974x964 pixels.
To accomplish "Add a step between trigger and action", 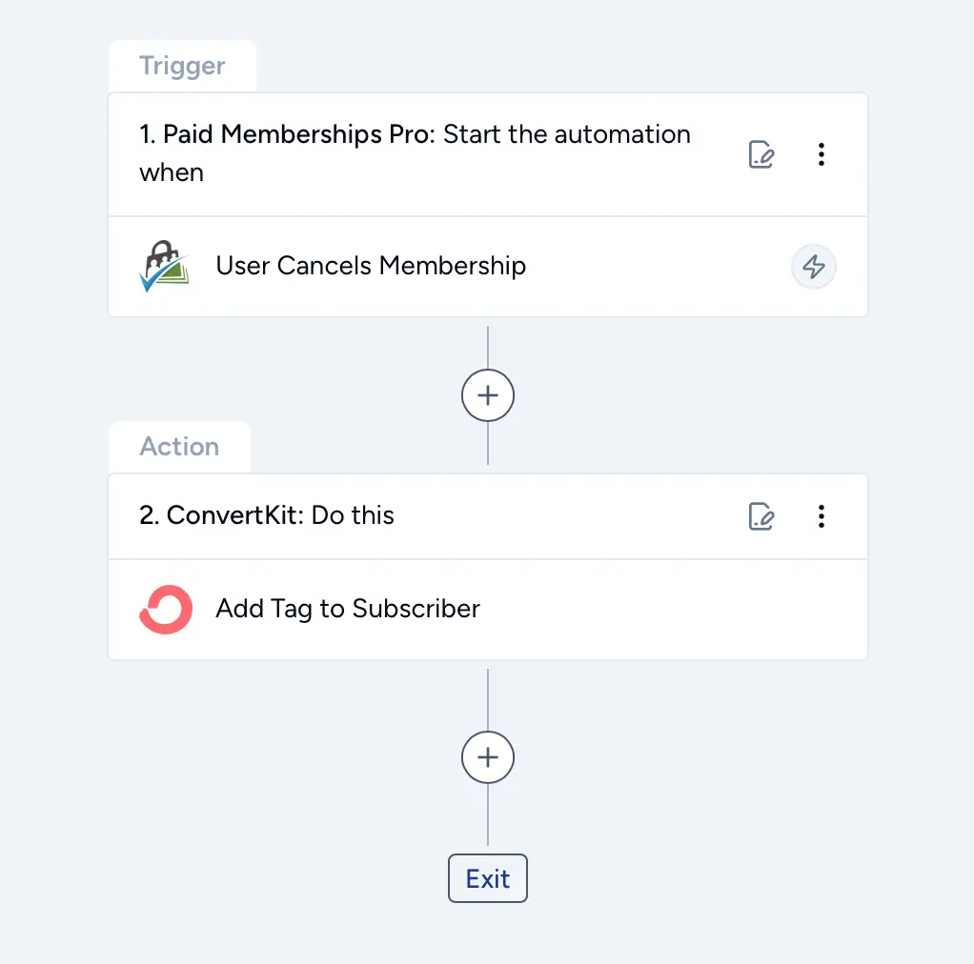I will click(x=488, y=395).
